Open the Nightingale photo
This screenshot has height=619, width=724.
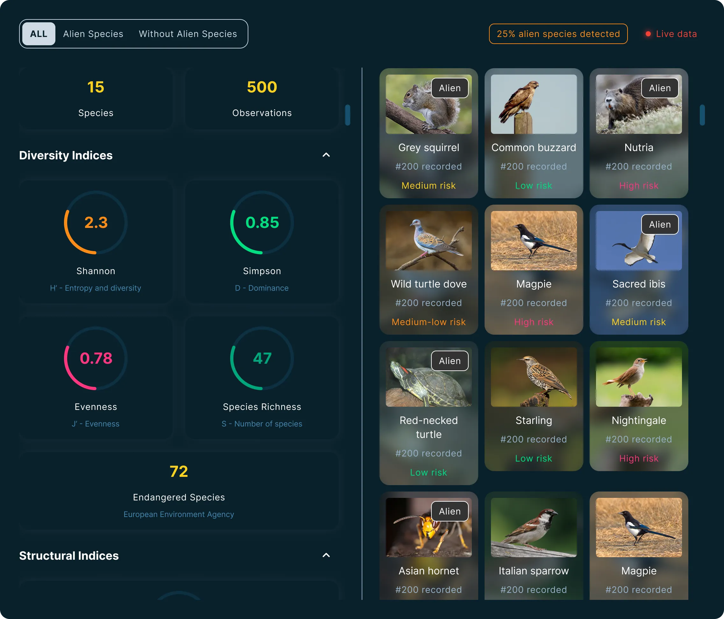[x=639, y=377]
